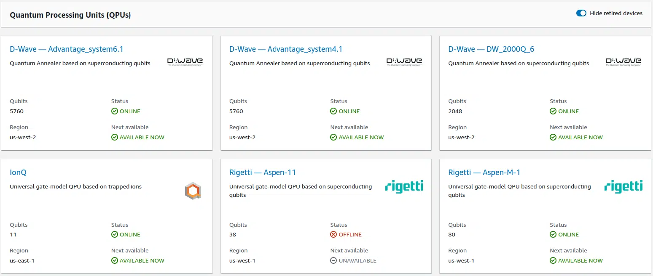Select Quantum Annealer description on DW_2000Q_6
Viewport: 653px width, 276px height.
point(519,64)
